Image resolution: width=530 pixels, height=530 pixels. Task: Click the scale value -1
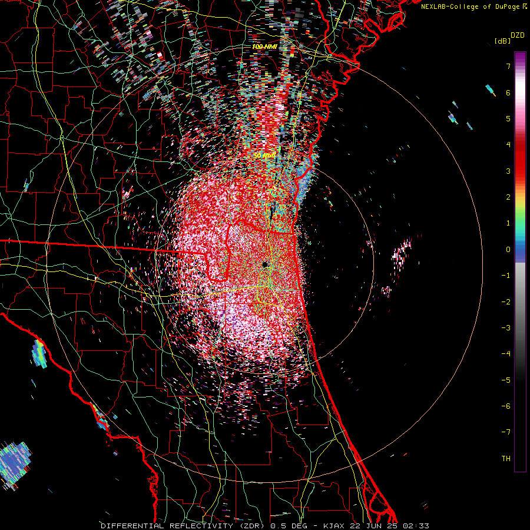point(506,276)
